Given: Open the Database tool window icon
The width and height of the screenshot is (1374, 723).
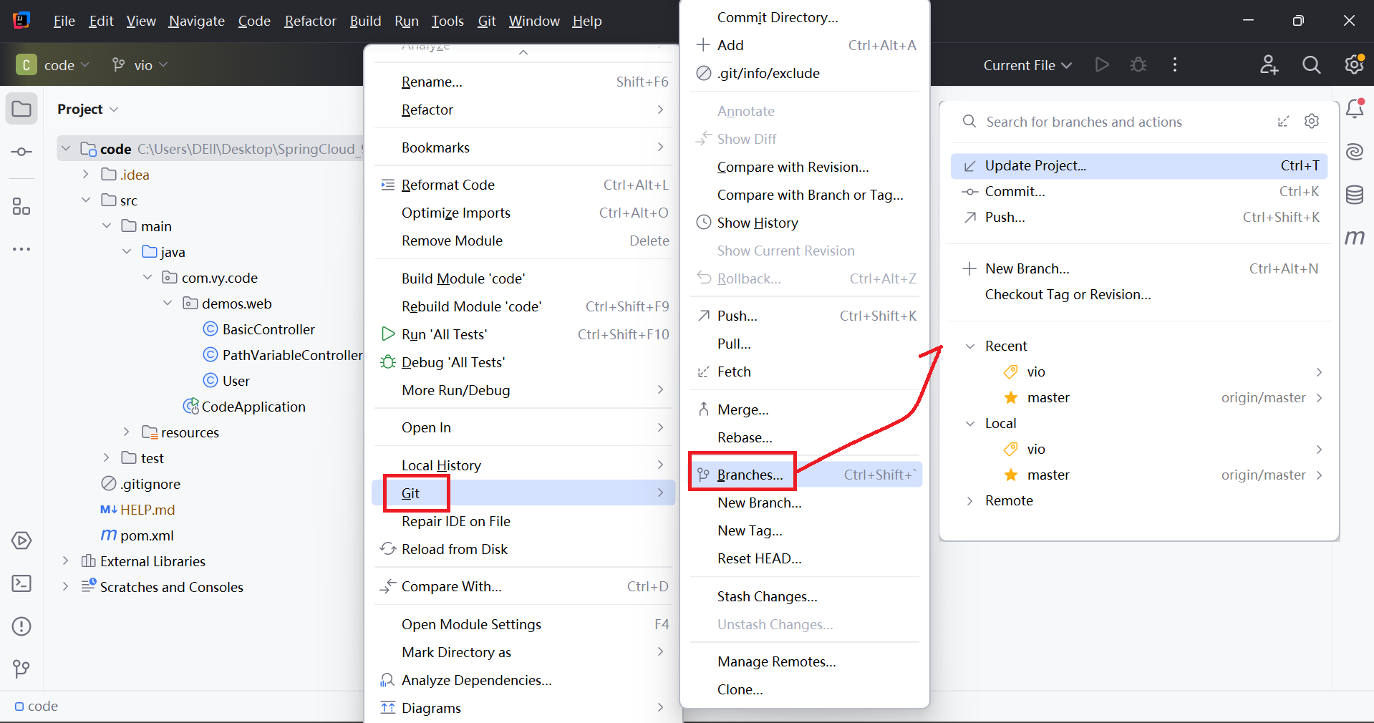Looking at the screenshot, I should 1355,195.
